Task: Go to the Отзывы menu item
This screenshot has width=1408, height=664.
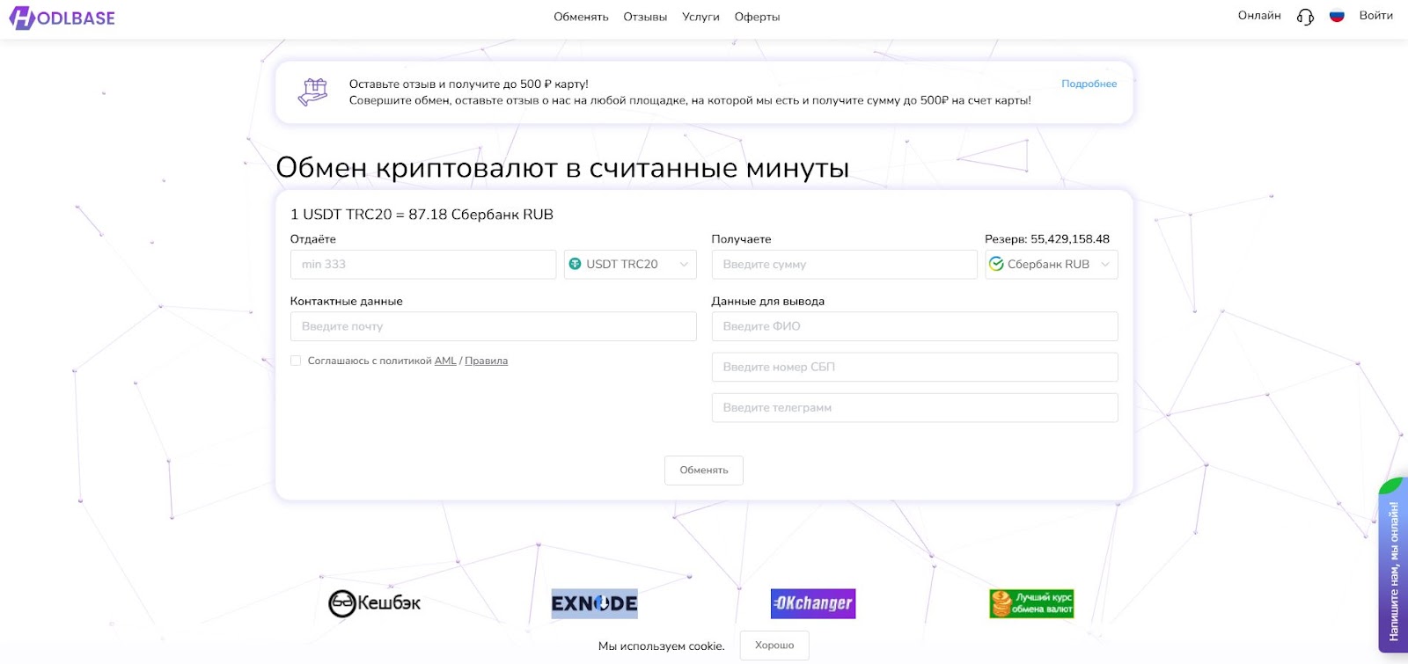Action: [x=645, y=17]
